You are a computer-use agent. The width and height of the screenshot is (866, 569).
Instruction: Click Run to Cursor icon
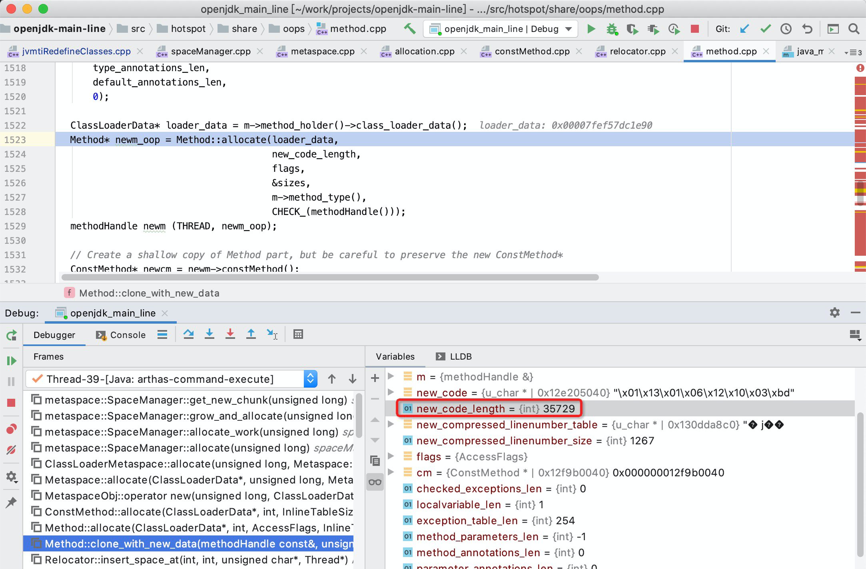[x=272, y=334]
